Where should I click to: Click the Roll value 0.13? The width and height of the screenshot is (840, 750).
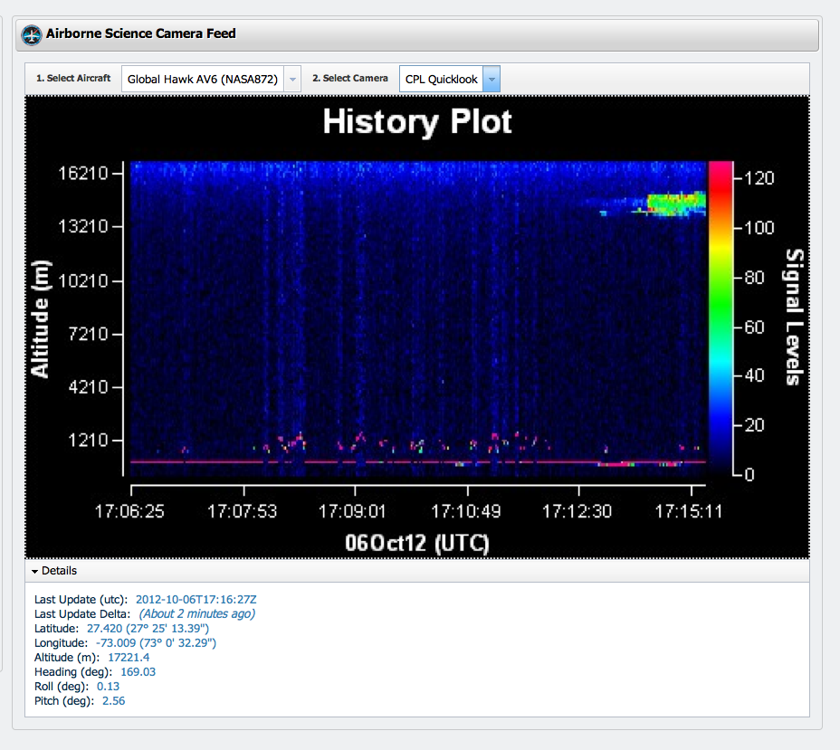coord(108,687)
